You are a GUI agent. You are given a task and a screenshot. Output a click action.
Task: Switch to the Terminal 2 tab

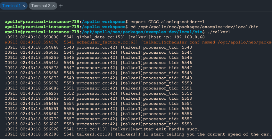pos(41,6)
